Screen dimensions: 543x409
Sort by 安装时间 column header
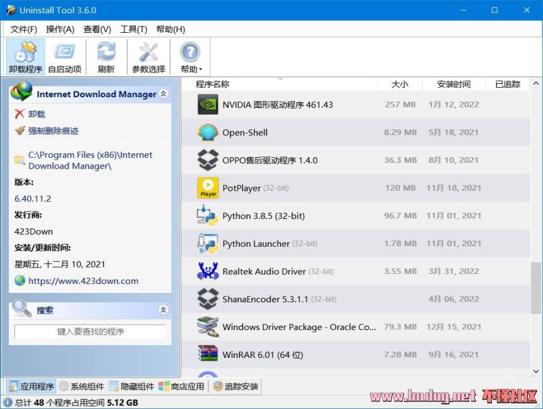(453, 84)
